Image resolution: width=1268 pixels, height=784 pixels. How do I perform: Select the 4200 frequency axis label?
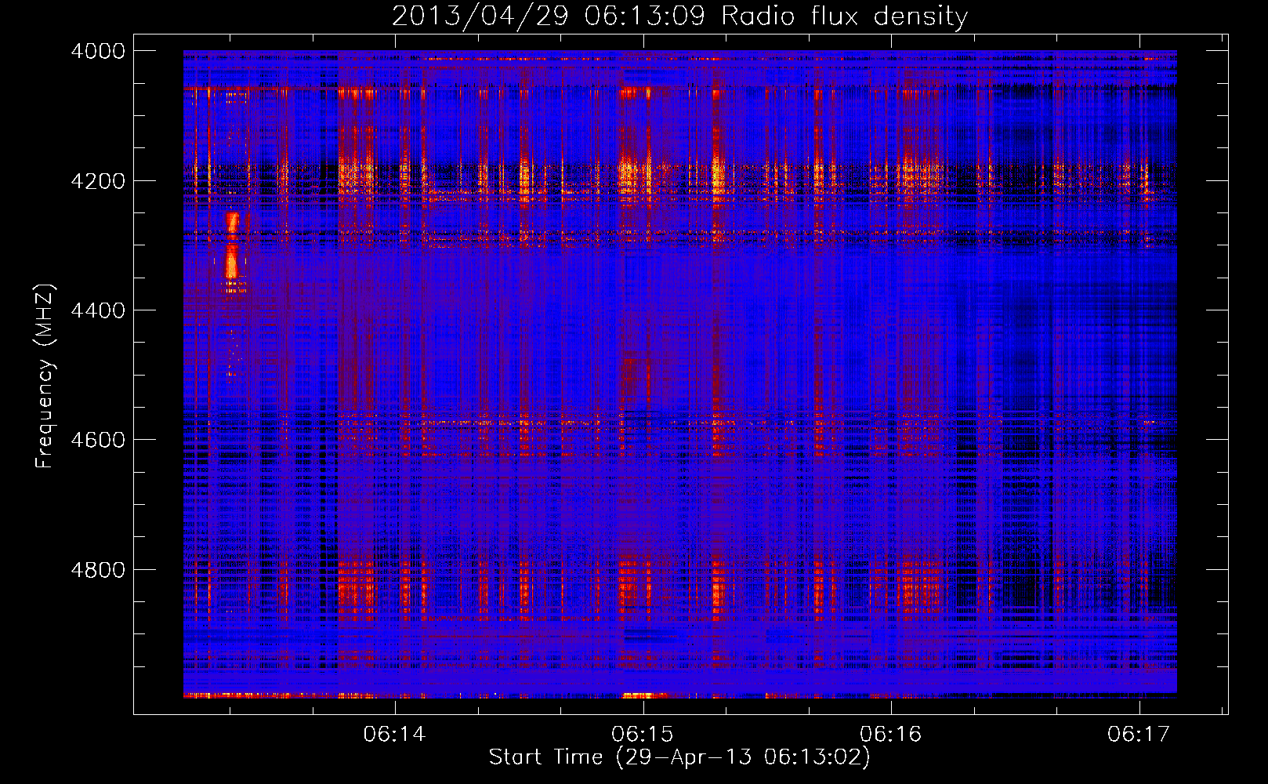pos(98,180)
